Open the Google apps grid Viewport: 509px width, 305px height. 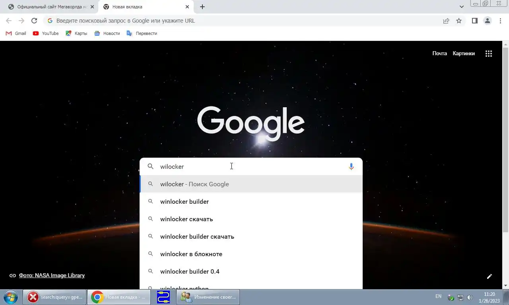[x=489, y=54]
